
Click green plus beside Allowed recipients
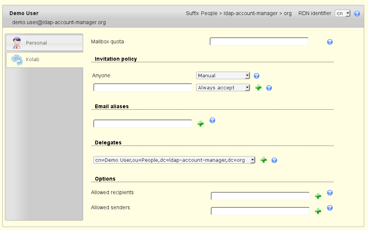click(318, 196)
